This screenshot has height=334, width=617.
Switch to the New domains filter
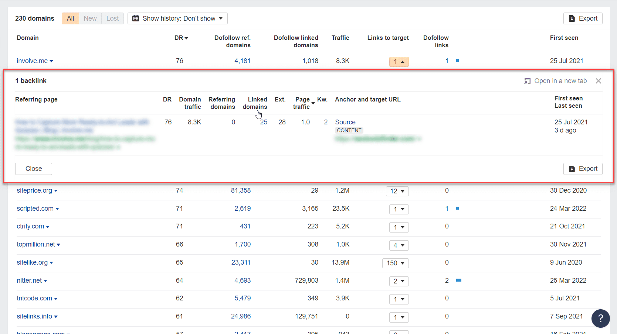point(90,18)
